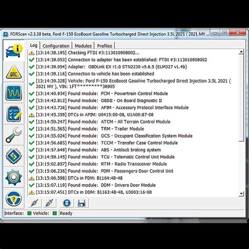Image resolution: width=249 pixels, height=249 pixels.
Task: Select the 'DTCs in PDM: B1164:4B-48' line
Action: coord(76,178)
